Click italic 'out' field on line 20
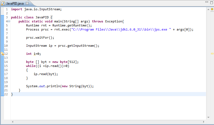Image resolution: width=214 pixels, height=125 pixels. point(42,86)
